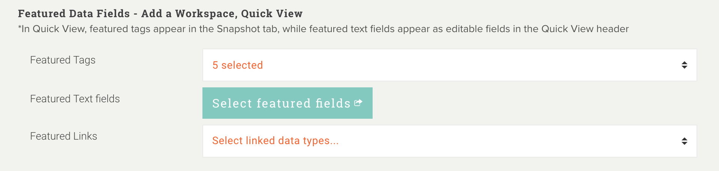Click the share arrow icon on Select featured fields
The image size is (719, 171).
[x=358, y=103]
